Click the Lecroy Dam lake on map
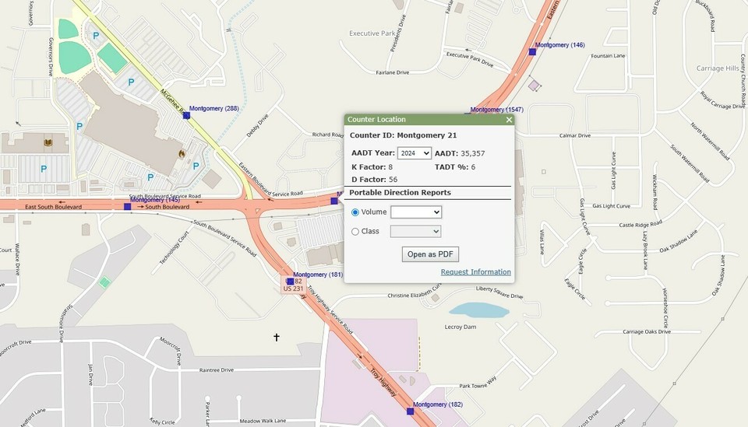Viewport: 748px width, 427px height. click(x=478, y=310)
